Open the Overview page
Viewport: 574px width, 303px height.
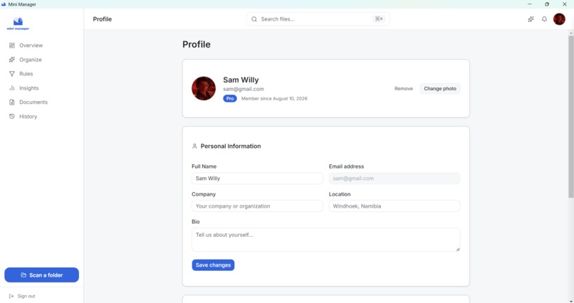31,46
